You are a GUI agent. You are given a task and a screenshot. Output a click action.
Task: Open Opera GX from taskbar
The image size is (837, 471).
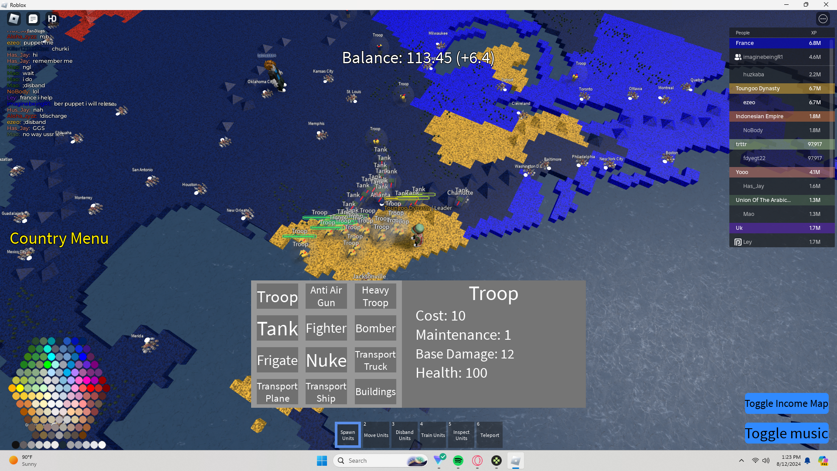pos(477,461)
